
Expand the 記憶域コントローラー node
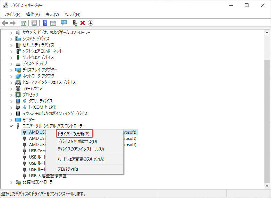pos(11,182)
